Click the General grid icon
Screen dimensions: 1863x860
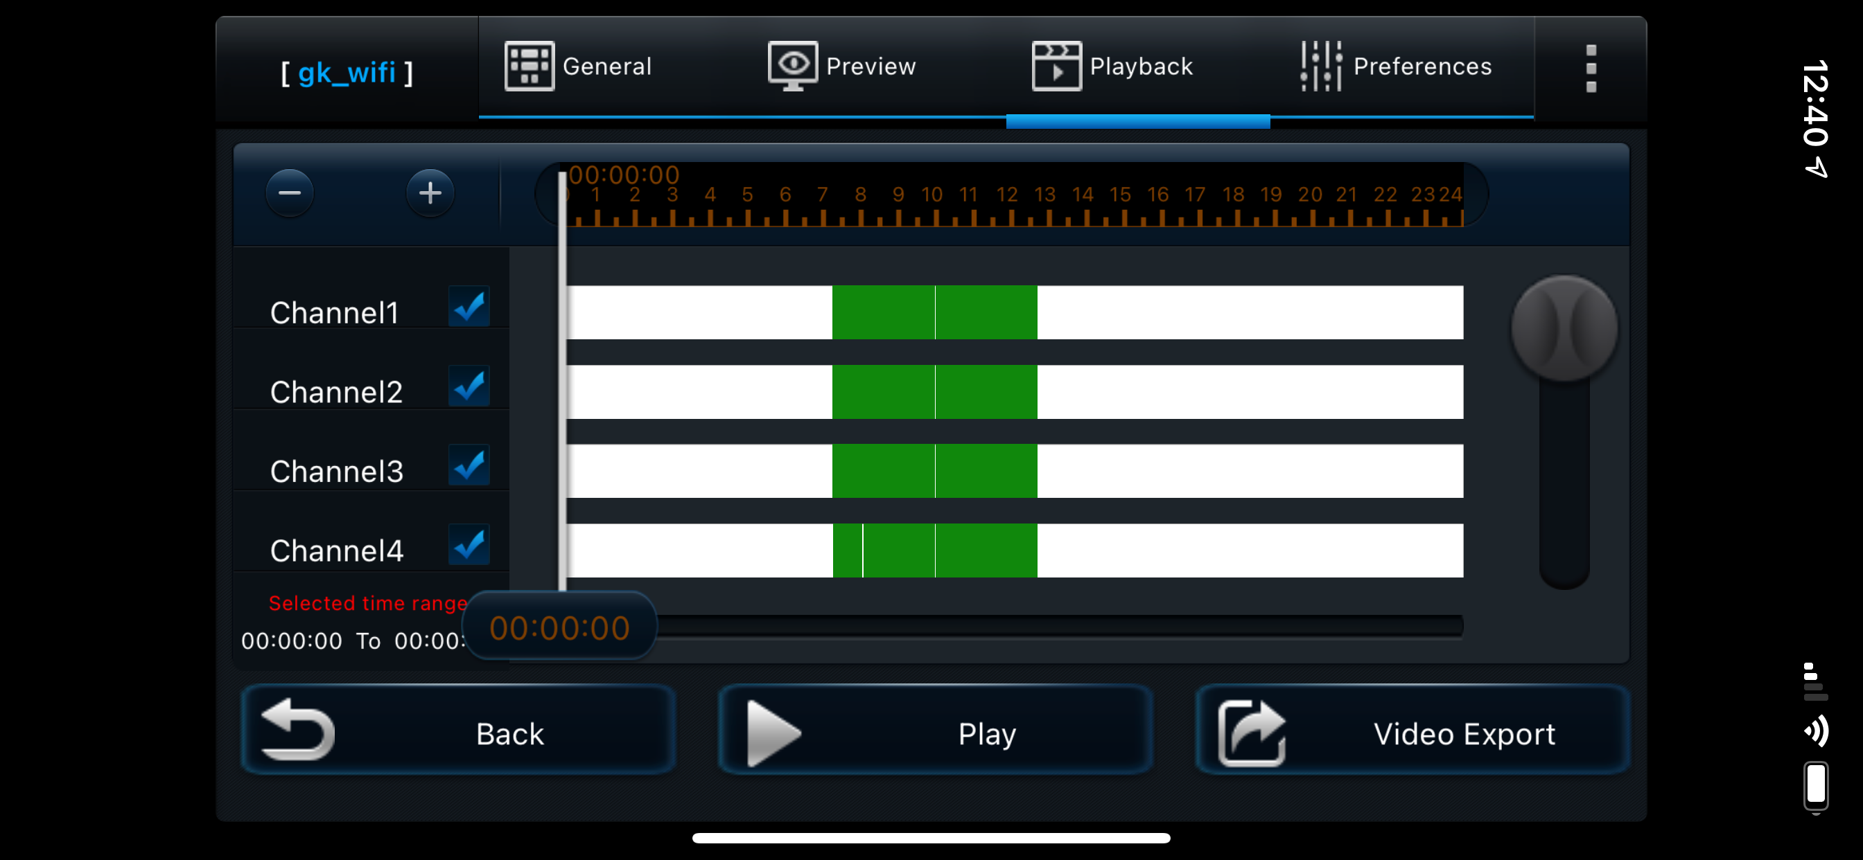(x=530, y=66)
